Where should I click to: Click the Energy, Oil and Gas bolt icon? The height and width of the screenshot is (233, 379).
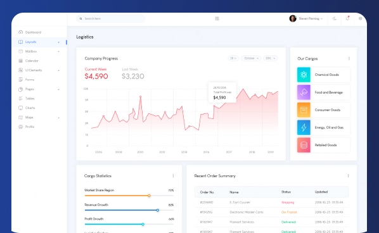pyautogui.click(x=304, y=127)
